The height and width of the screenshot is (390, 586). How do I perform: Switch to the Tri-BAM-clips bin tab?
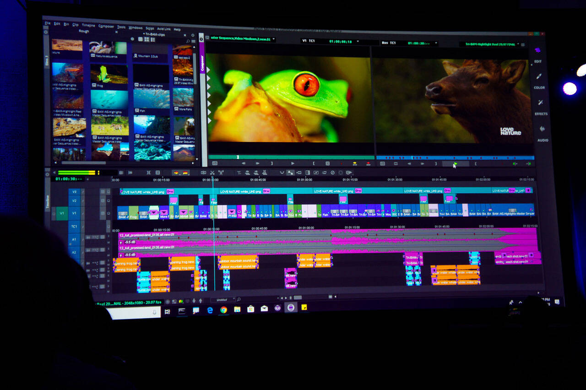click(154, 34)
